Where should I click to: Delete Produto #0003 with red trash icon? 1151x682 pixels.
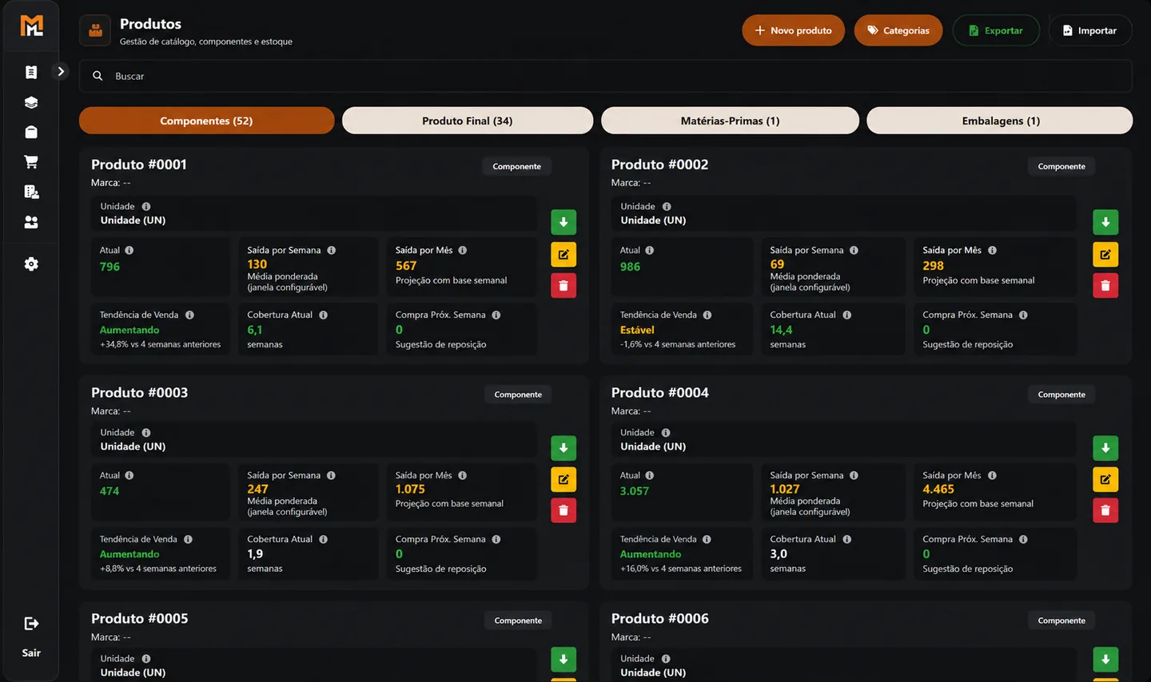point(564,510)
